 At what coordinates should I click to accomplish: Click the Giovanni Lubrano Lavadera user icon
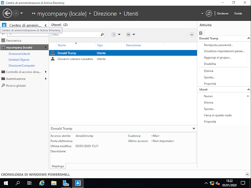click(x=53, y=59)
